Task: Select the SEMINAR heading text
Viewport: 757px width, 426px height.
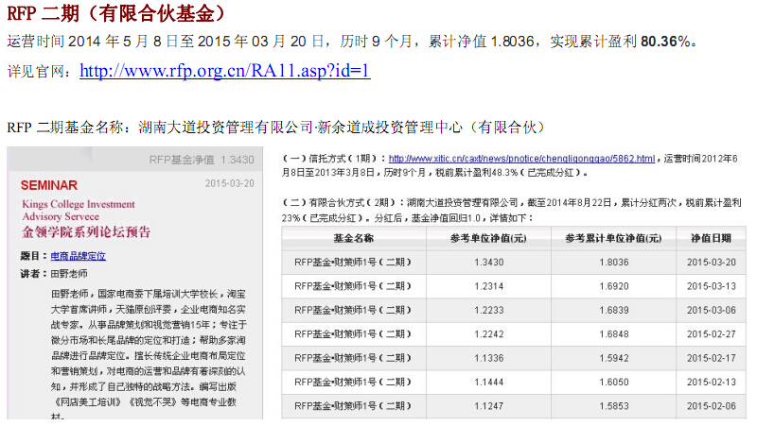Action: click(x=49, y=185)
